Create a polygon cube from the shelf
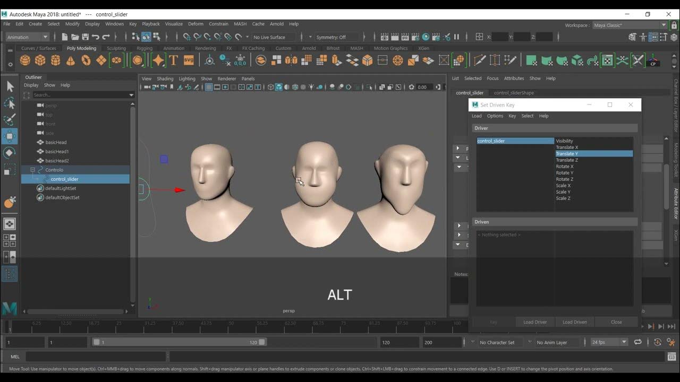This screenshot has width=680, height=382. click(40, 60)
